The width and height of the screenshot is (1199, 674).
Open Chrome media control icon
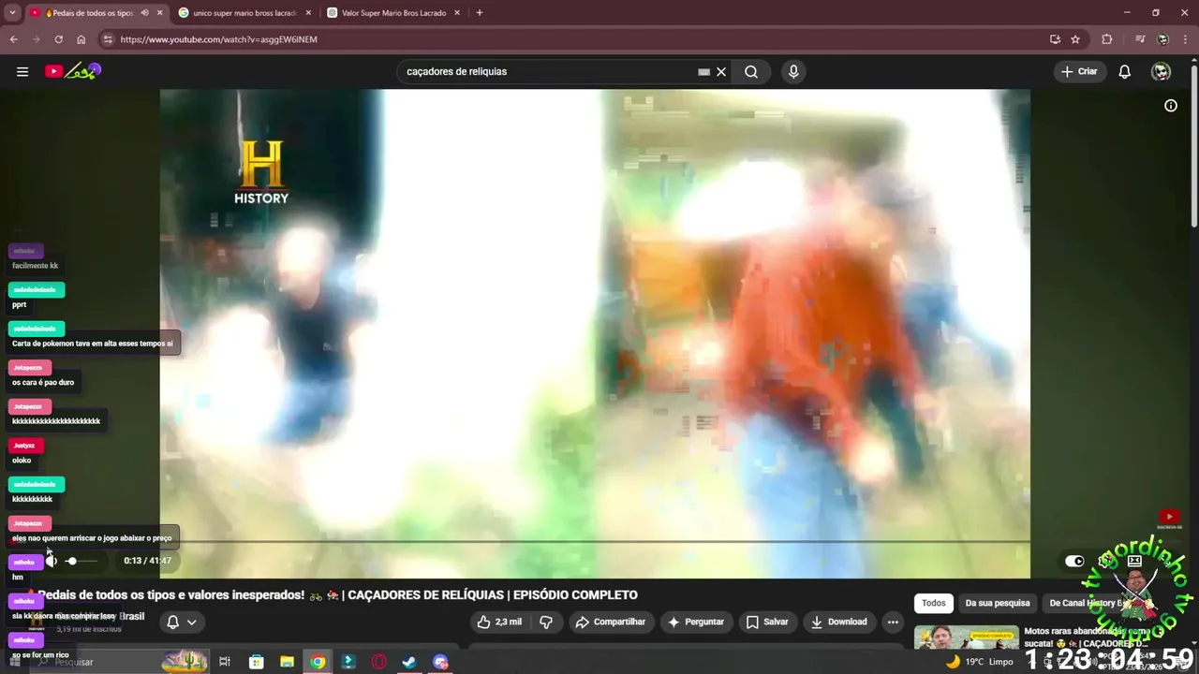(x=1139, y=39)
